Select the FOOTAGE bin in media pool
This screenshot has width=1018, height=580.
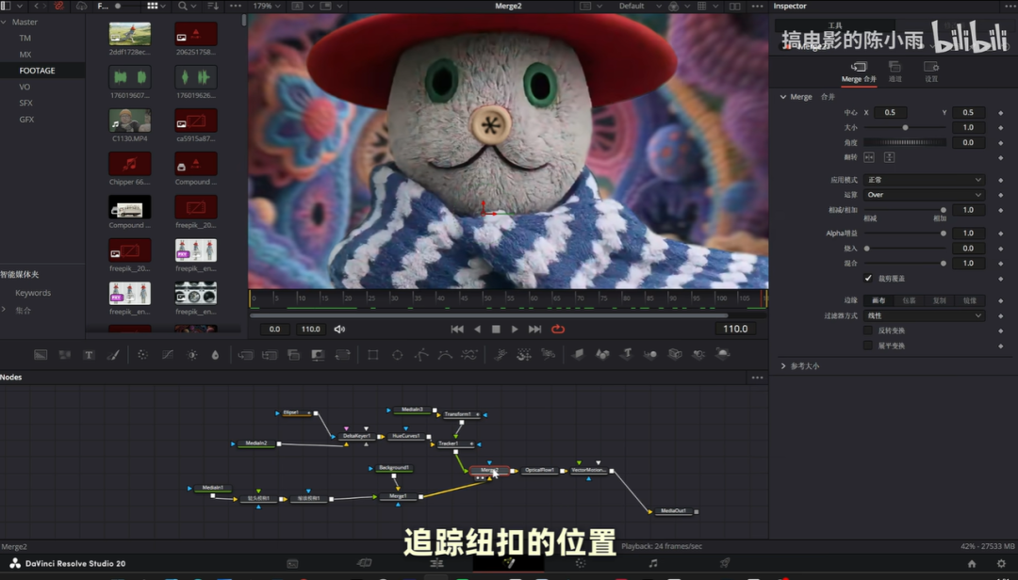click(38, 71)
